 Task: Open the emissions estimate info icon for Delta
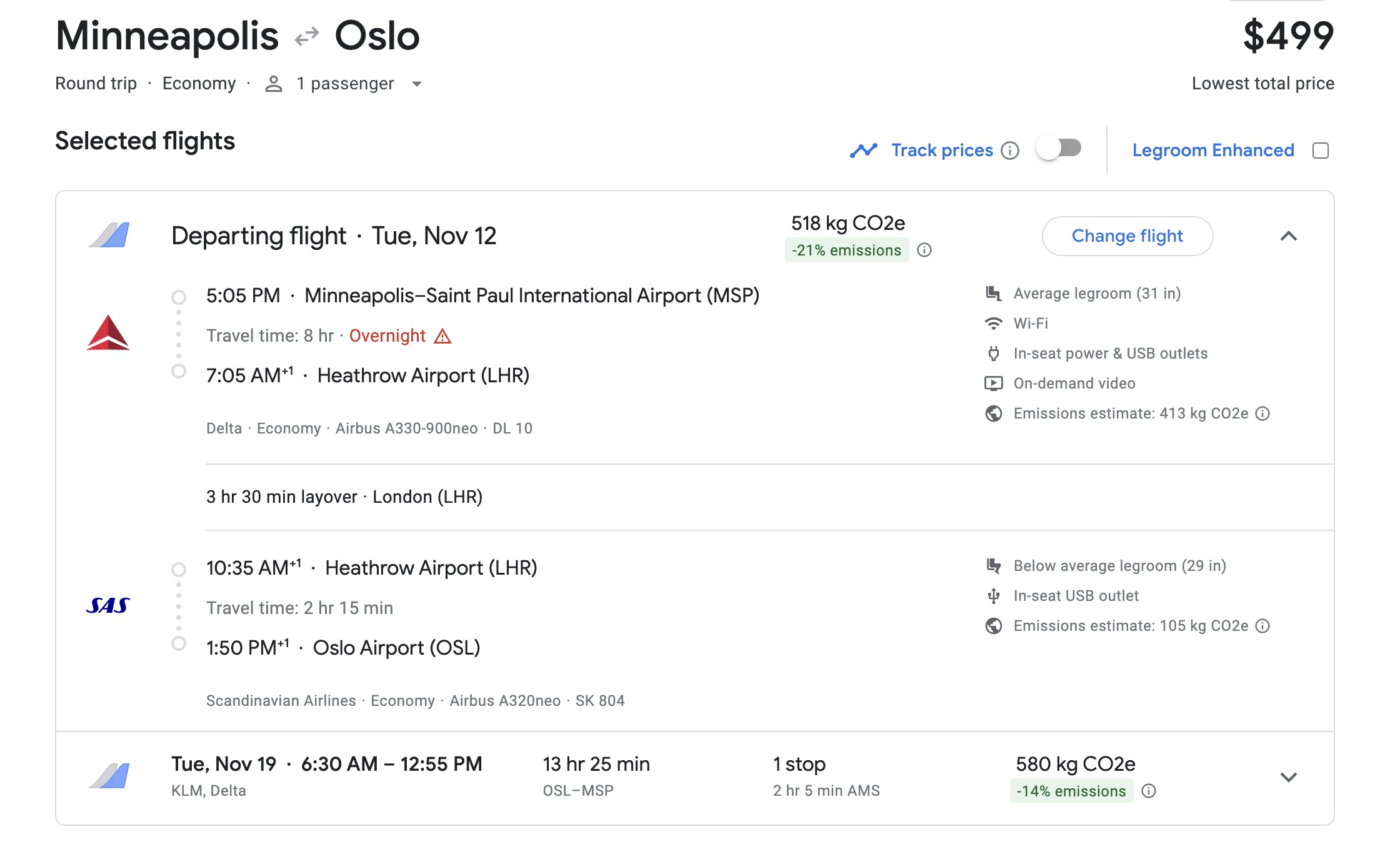pos(1262,413)
